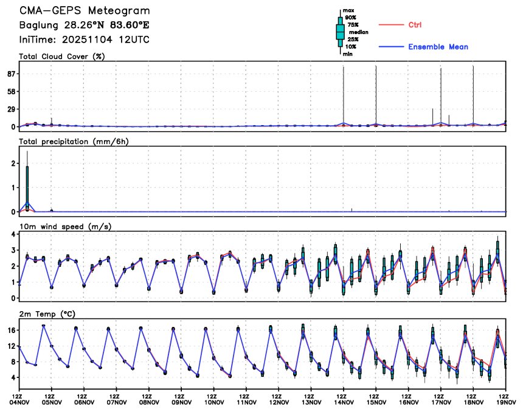523x412 pixels.
Task: Click the tall precipitation box on 04NOV
Action: coord(27,188)
